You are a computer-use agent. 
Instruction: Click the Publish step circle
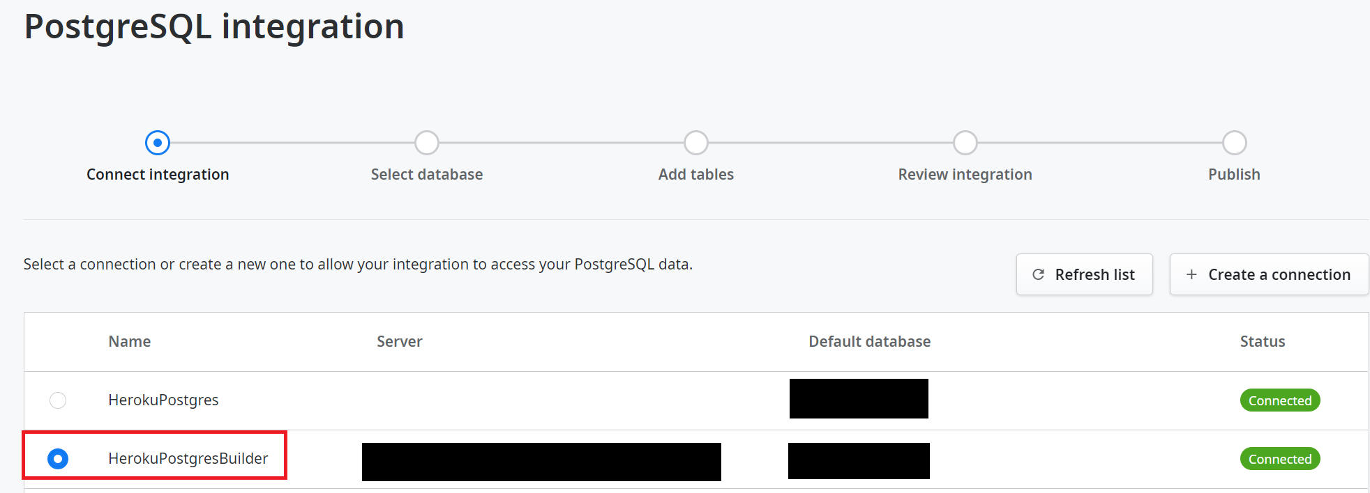(x=1235, y=143)
